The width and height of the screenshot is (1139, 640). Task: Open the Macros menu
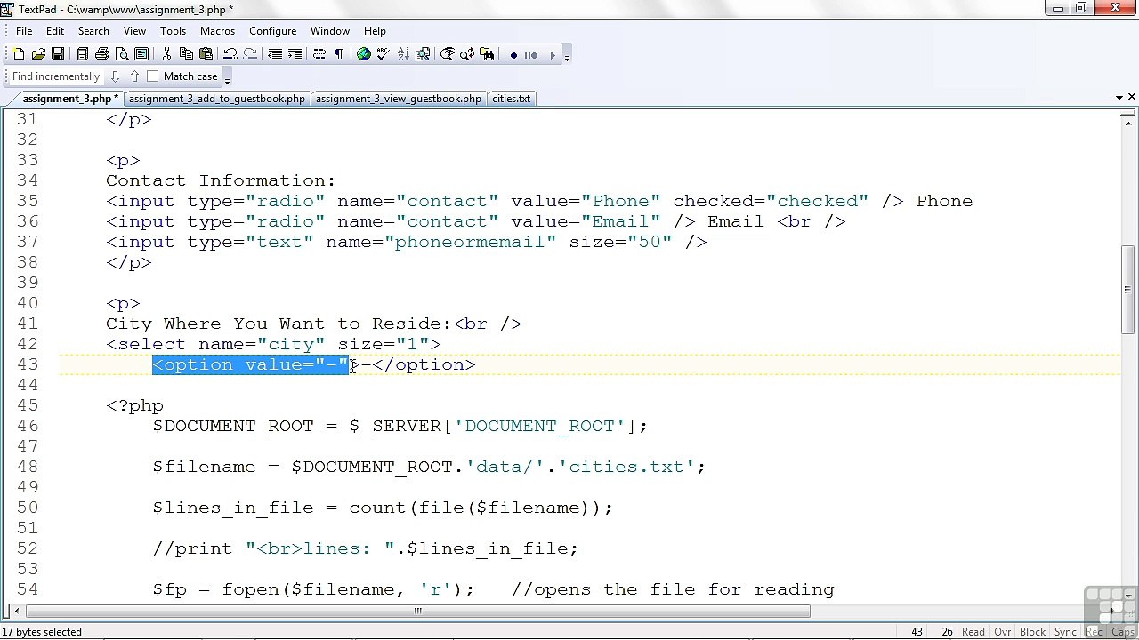[x=217, y=31]
